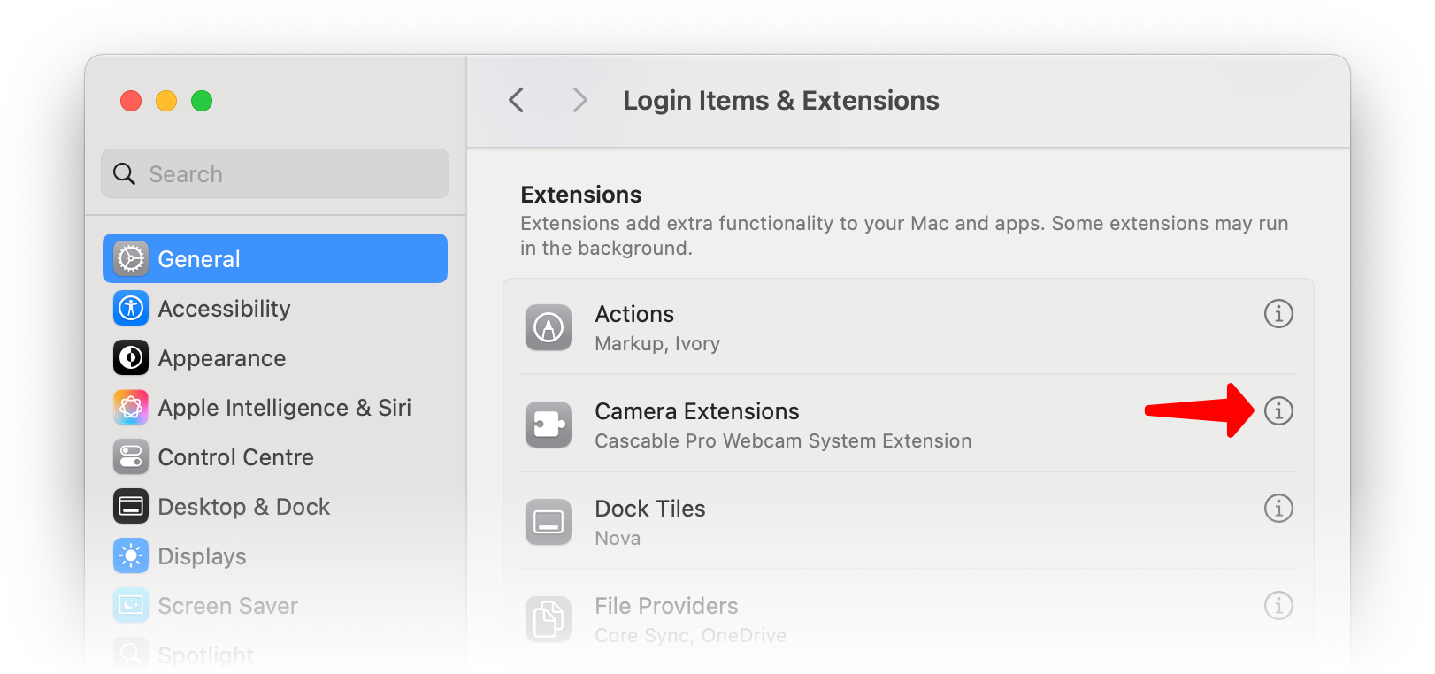The image size is (1435, 674).
Task: Focus the Search field
Action: pyautogui.click(x=275, y=173)
